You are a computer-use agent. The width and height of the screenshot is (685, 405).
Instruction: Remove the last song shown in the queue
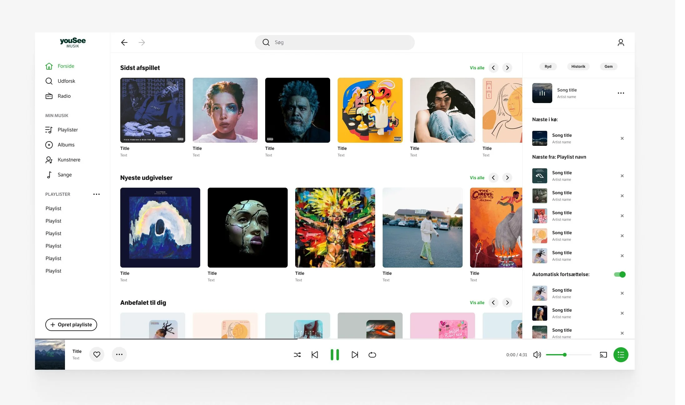pyautogui.click(x=622, y=333)
